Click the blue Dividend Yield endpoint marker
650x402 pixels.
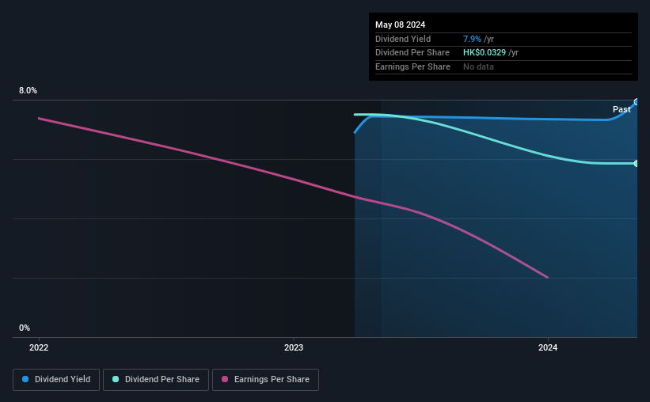[x=636, y=102]
